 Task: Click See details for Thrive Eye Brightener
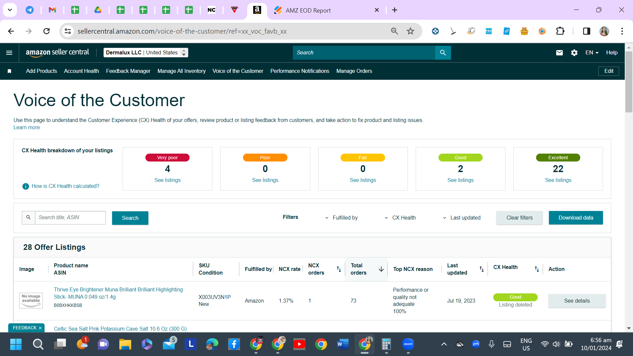tap(577, 301)
